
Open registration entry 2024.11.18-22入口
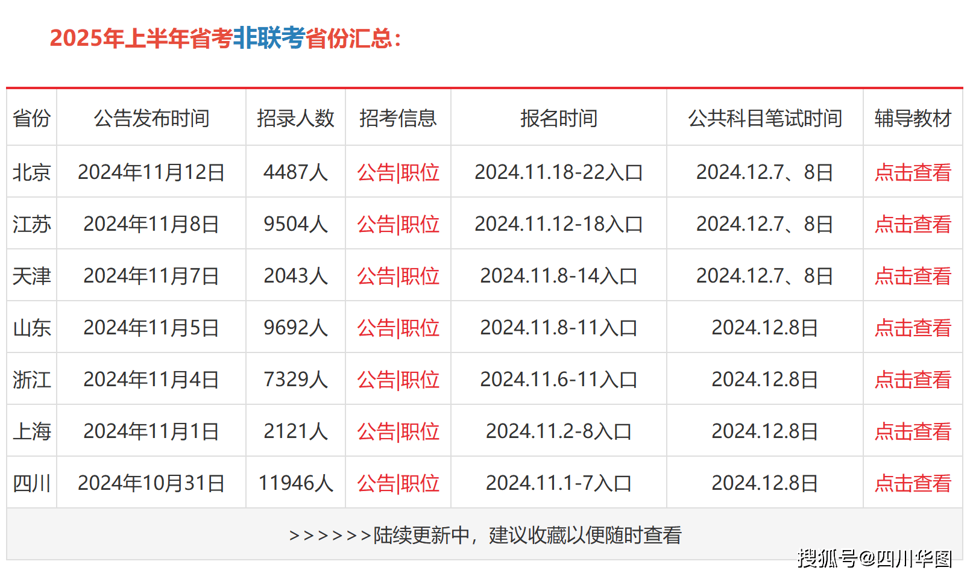[559, 172]
